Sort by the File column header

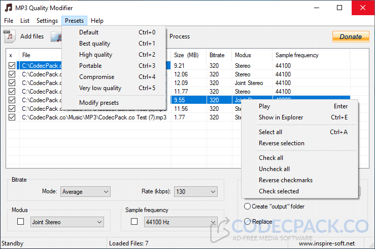click(26, 55)
